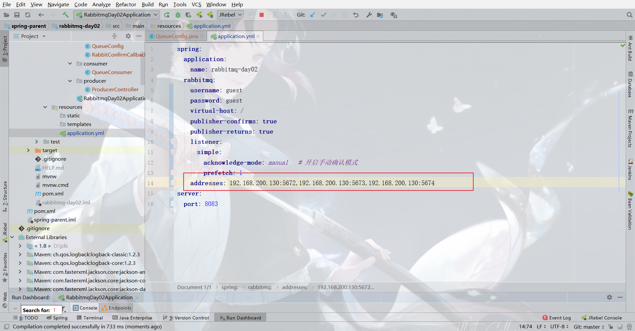Switch to the Endpoints tab in Run Dashboard

tap(116, 308)
